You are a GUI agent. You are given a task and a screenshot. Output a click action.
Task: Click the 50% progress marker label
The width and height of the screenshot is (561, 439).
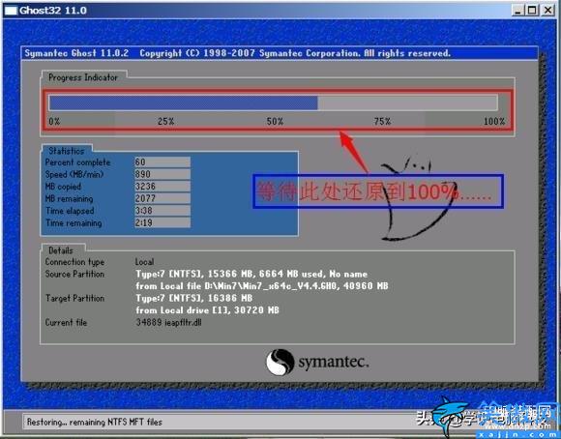275,122
